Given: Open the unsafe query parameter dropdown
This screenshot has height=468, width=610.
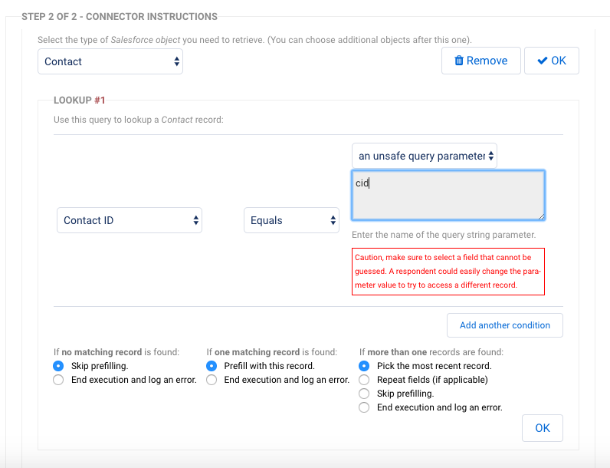Looking at the screenshot, I should click(425, 156).
